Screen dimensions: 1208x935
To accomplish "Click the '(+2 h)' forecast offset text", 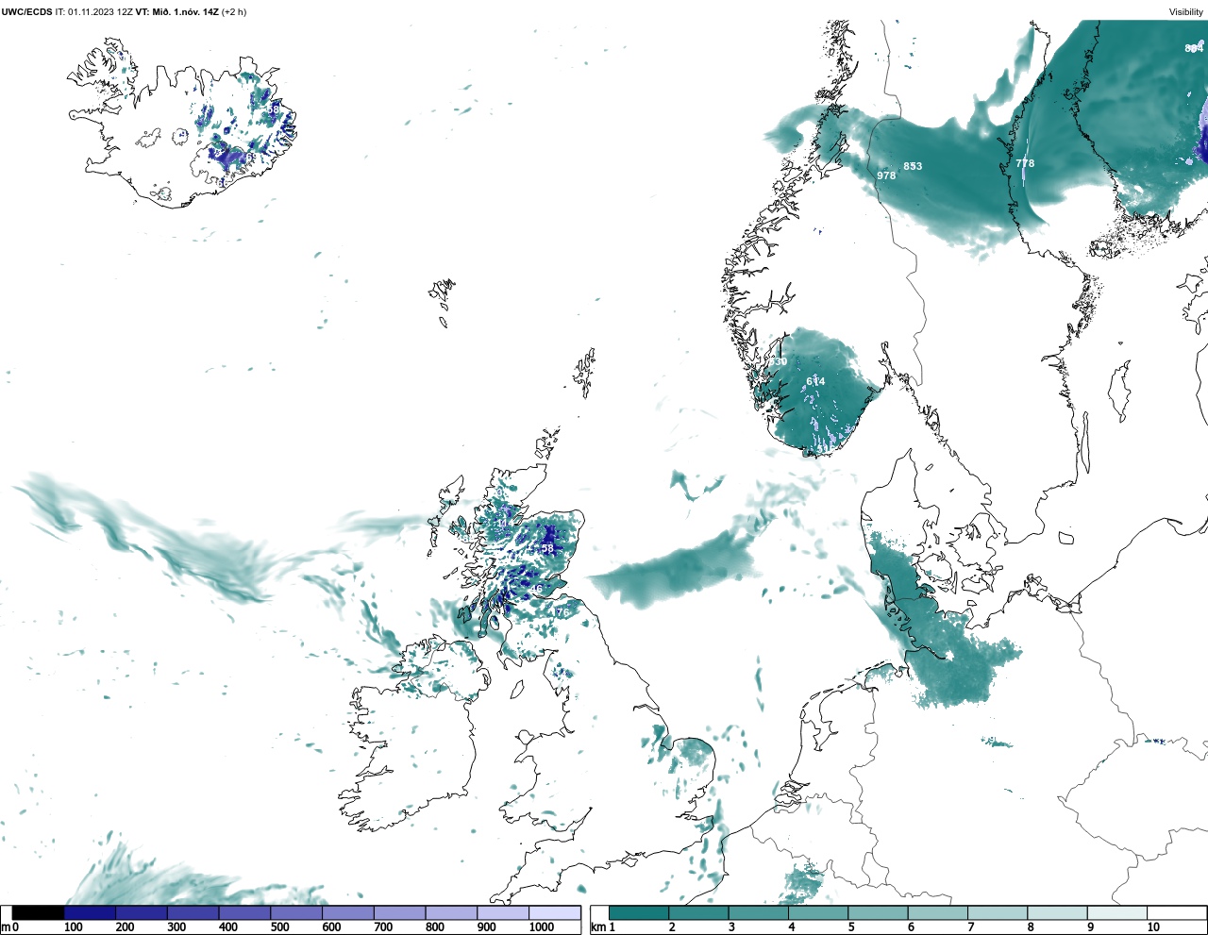I will tap(234, 12).
